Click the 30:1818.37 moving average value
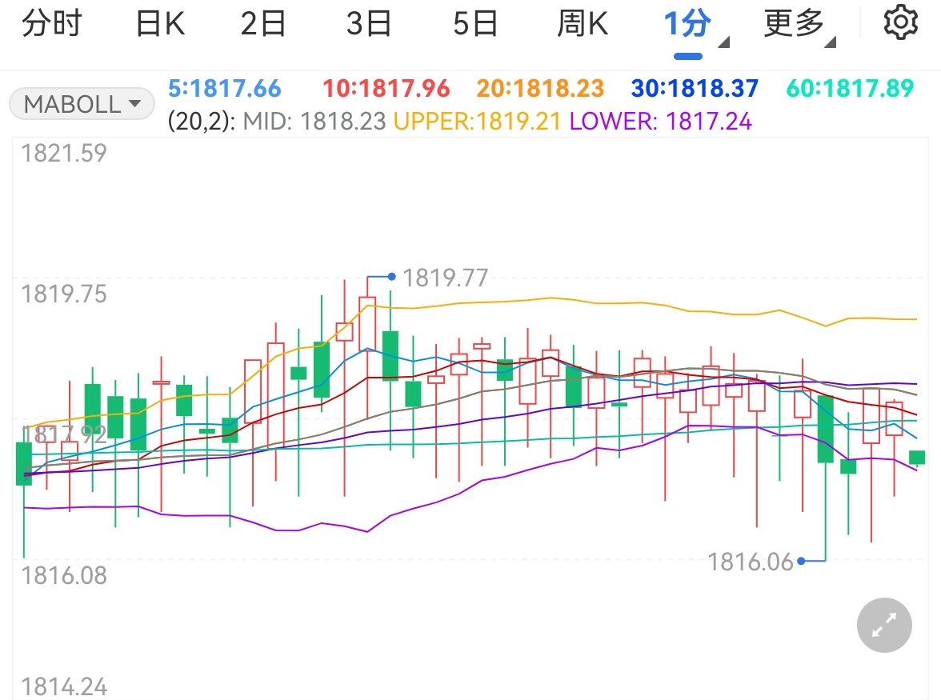The image size is (941, 700). point(695,89)
